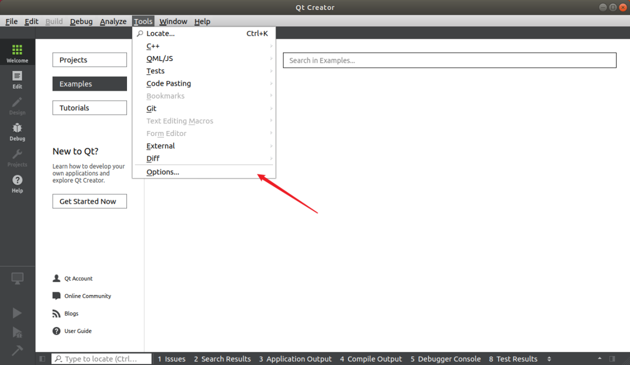Click the Search in Examples field
This screenshot has height=365, width=630.
pos(449,60)
